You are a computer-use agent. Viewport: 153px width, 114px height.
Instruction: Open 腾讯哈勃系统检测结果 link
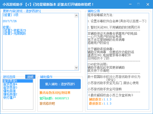(x=55, y=93)
